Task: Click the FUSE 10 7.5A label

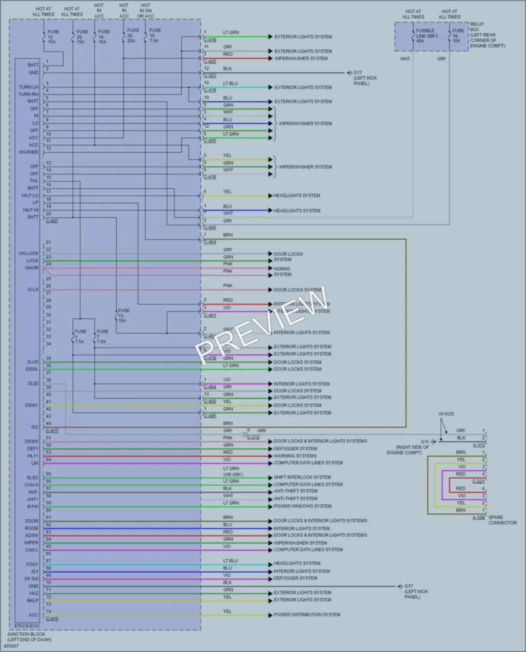Action: click(x=155, y=35)
